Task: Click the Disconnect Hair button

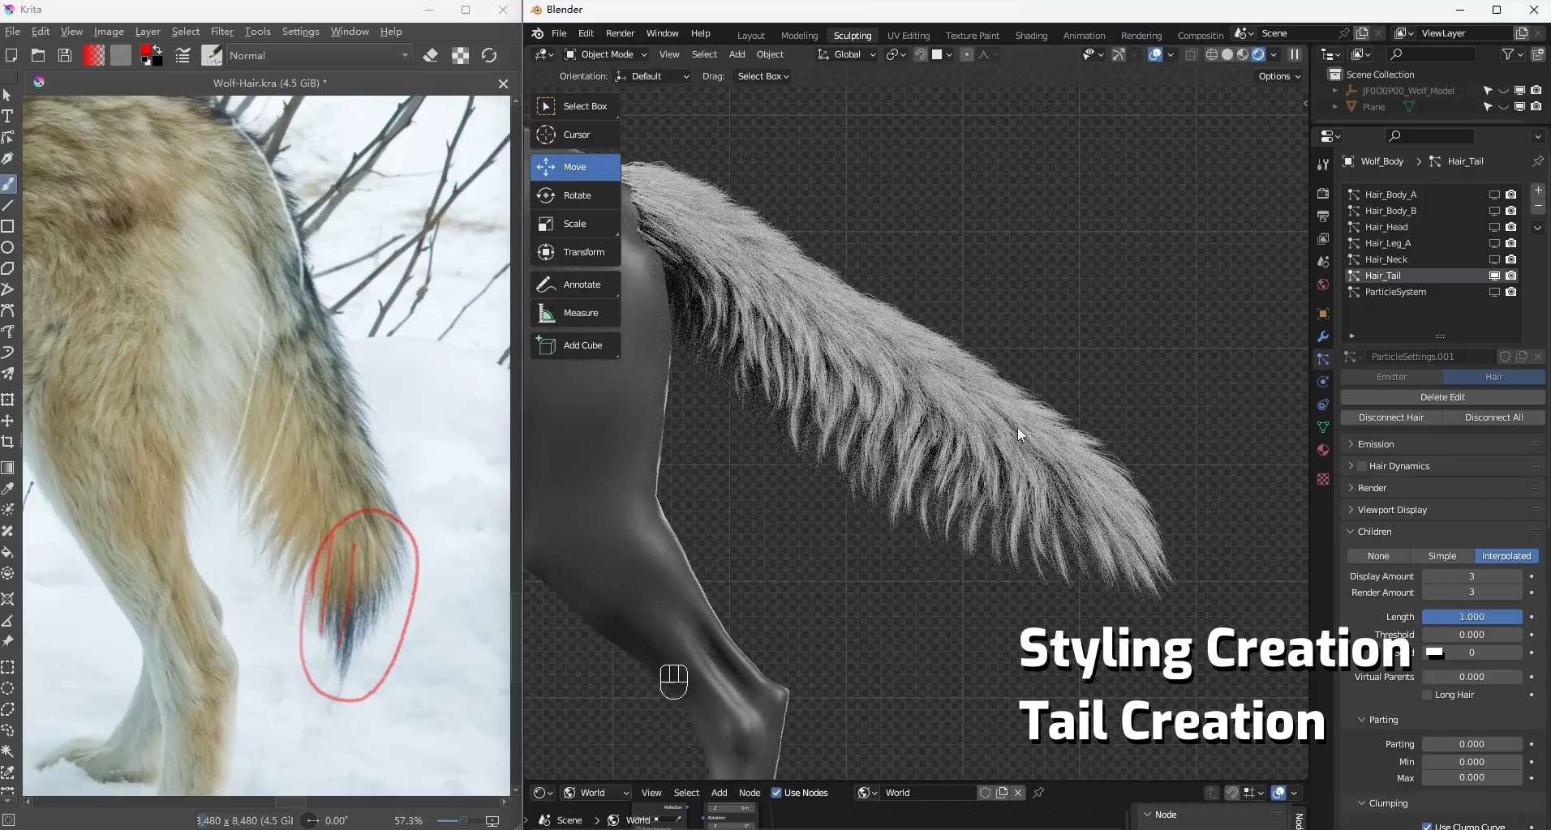Action: 1391,417
